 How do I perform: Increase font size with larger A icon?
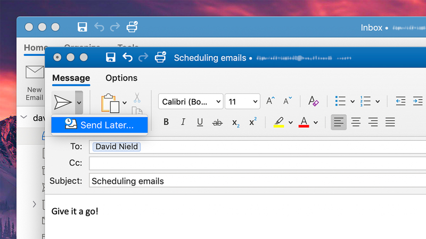click(270, 101)
